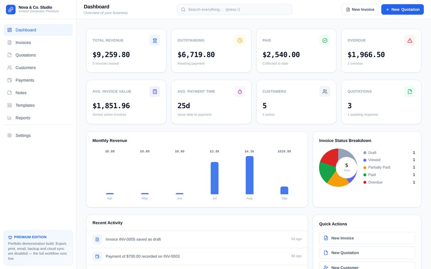Viewport: 431px width, 269px height.
Task: Click the August revenue bar
Action: tap(250, 175)
